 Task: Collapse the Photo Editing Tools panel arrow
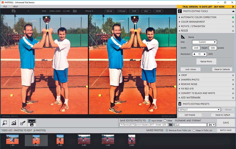tap(233, 11)
